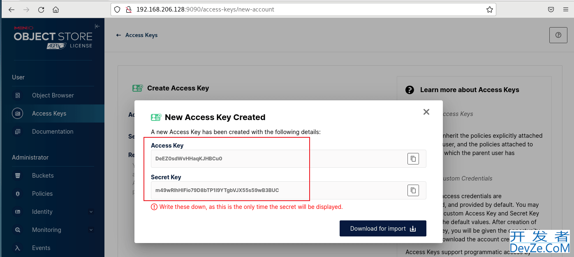Copy the Secret Key value

pos(413,190)
